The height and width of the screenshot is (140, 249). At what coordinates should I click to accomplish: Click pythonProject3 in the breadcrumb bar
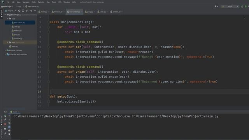point(7,7)
